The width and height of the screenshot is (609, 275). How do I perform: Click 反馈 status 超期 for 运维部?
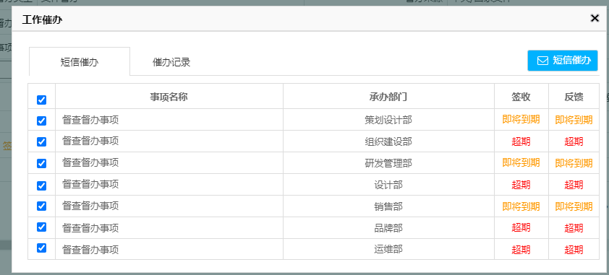[x=574, y=250]
